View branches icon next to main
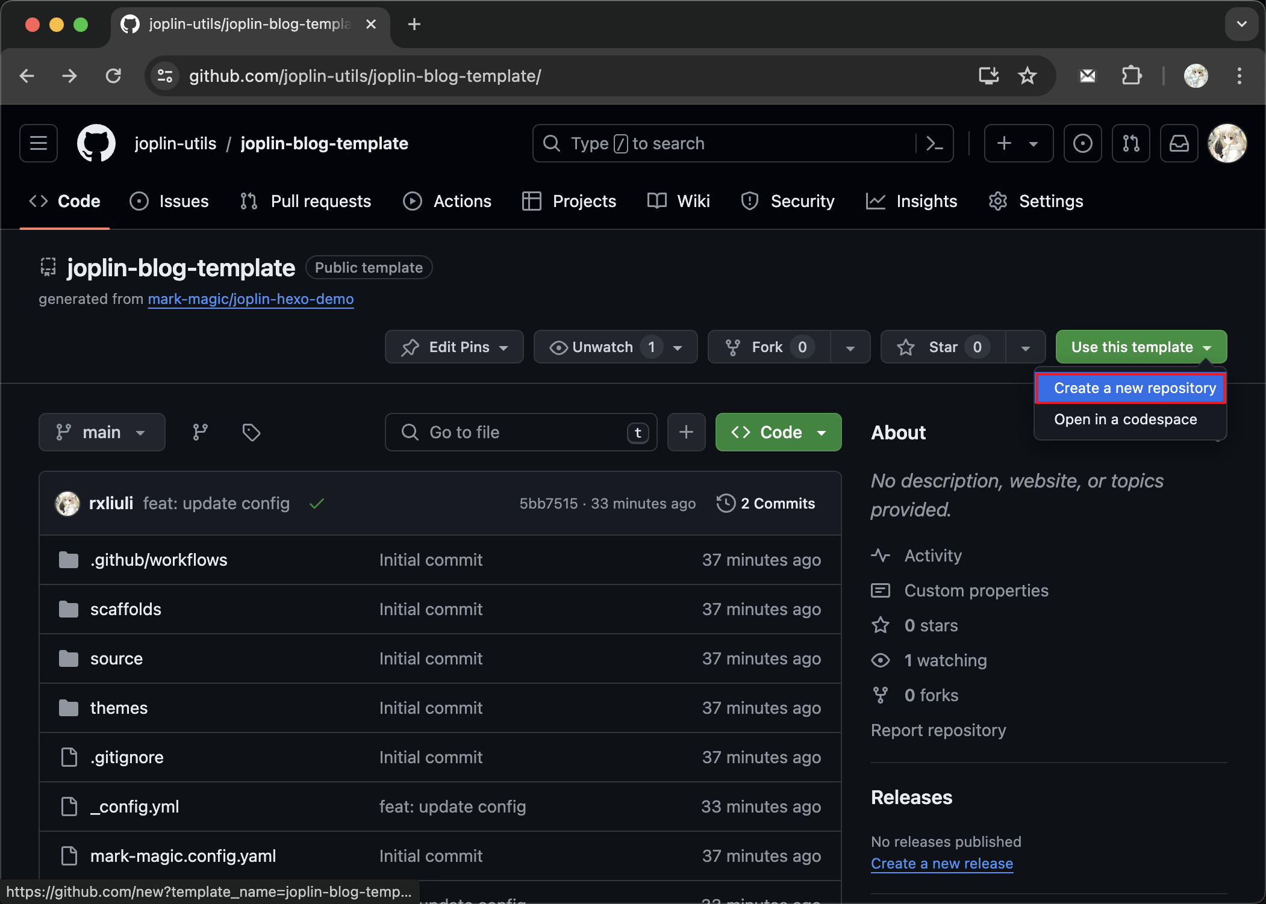The height and width of the screenshot is (904, 1266). point(200,432)
